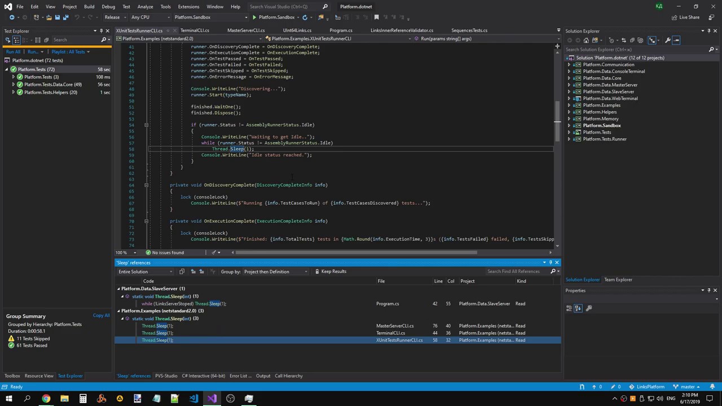Click Search icon in Visual Studio search box
Viewport: 722px width, 406px height.
[325, 7]
